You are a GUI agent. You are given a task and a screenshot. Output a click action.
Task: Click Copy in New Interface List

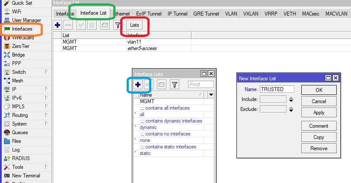319,137
